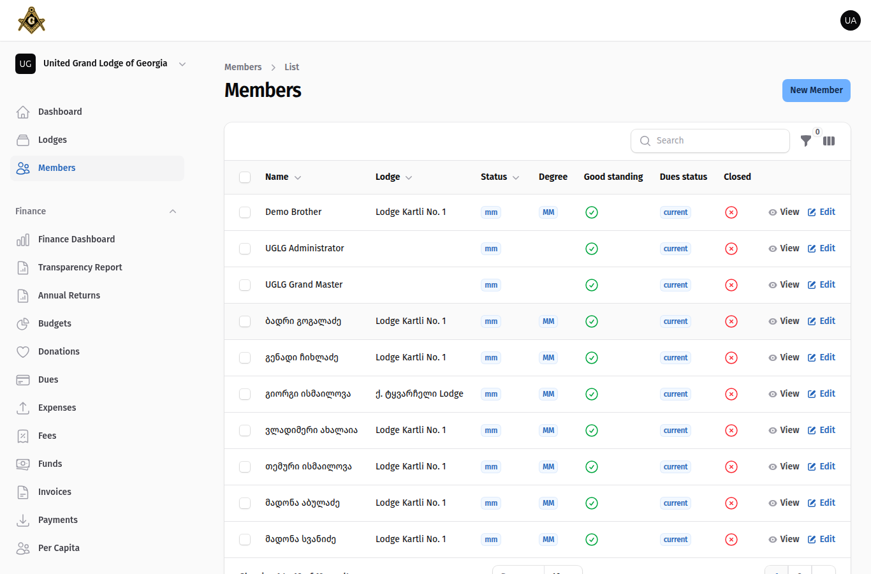The image size is (871, 574).
Task: View the ბადრი გოგალაძე record
Action: [784, 321]
